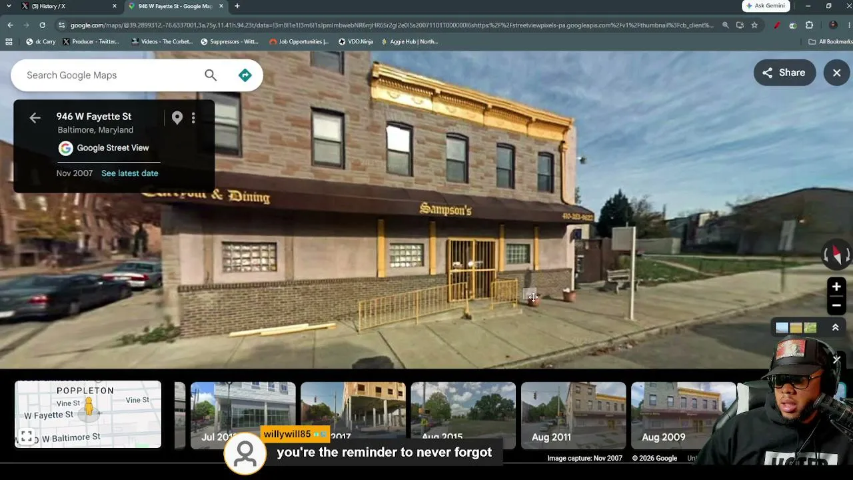Select the Aug 2015 street view thumbnail
This screenshot has height=480, width=853.
point(463,415)
